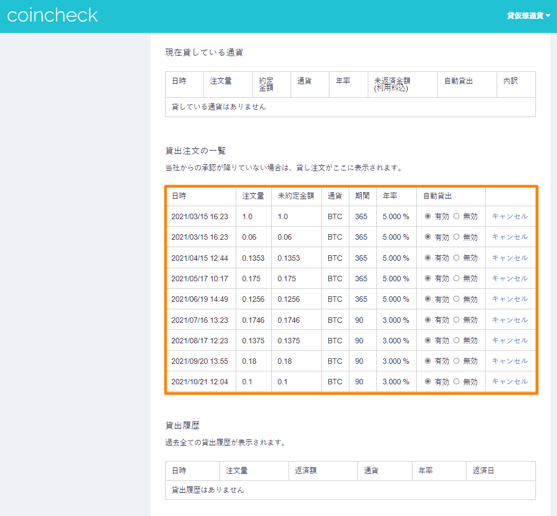Select 無効 for the 0.1746 BTC order
The height and width of the screenshot is (516, 557).
[x=457, y=320]
